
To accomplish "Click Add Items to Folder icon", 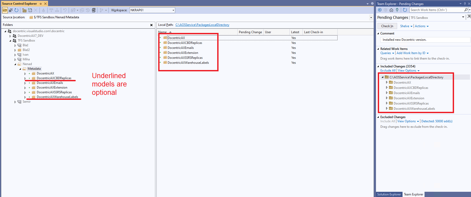I will coord(30,10).
